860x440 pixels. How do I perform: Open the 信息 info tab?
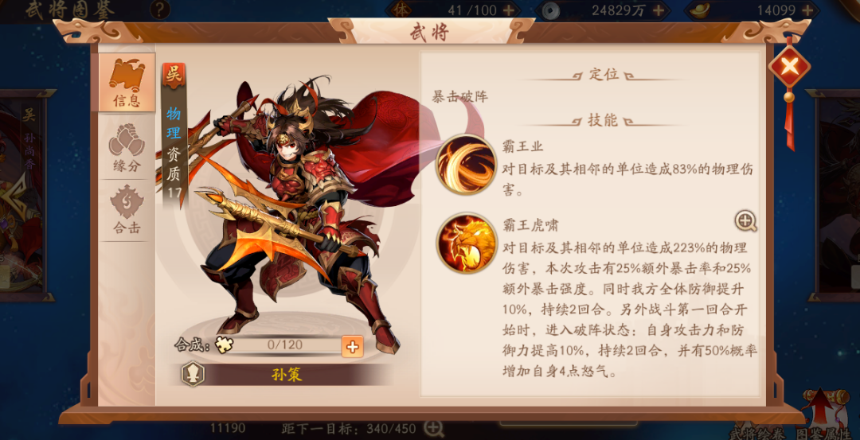click(127, 83)
